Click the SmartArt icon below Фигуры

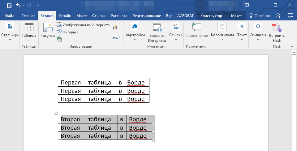tap(59, 39)
